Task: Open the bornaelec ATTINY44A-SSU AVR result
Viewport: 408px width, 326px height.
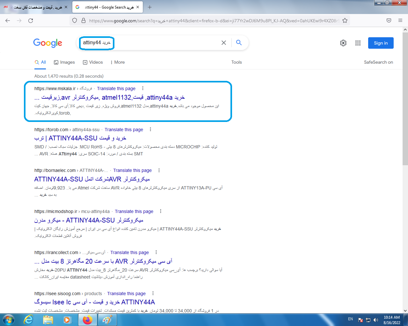Action: 92,179
